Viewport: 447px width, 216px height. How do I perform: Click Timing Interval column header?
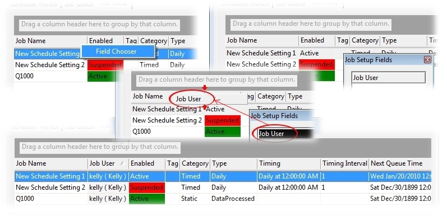pyautogui.click(x=345, y=163)
